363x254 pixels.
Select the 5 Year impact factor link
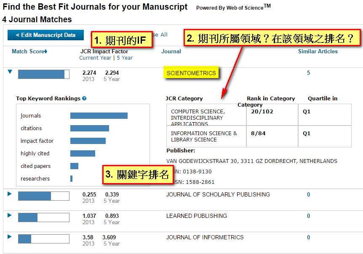(x=125, y=58)
